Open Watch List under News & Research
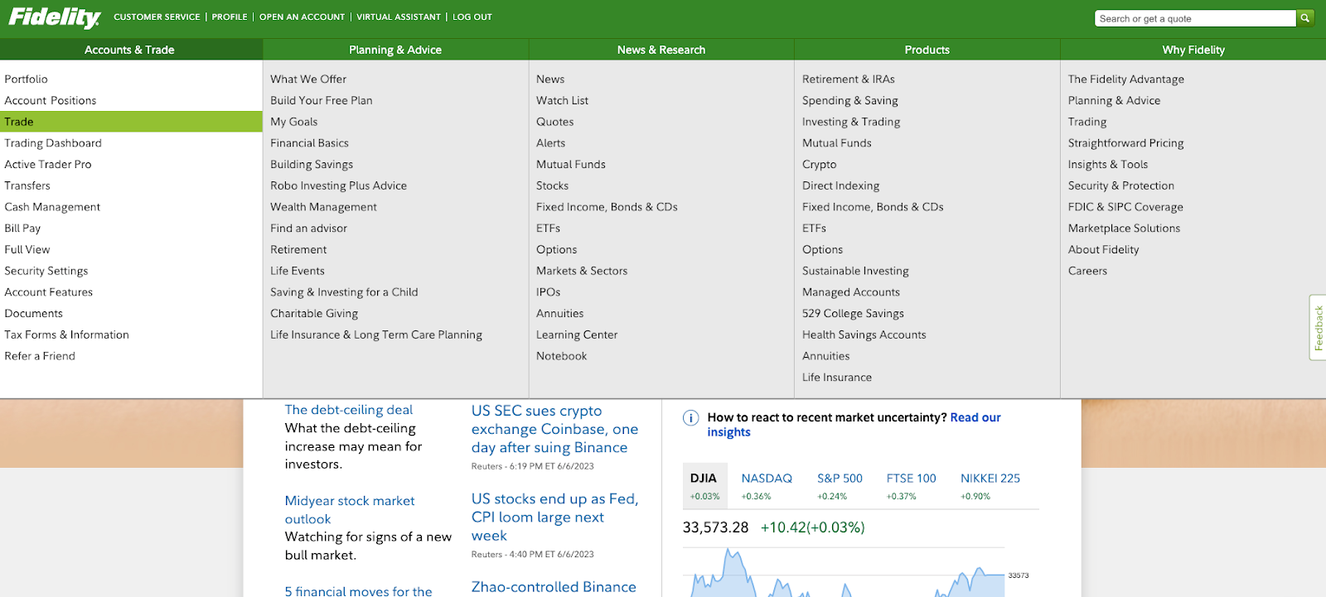Viewport: 1326px width, 597px height. 563,101
